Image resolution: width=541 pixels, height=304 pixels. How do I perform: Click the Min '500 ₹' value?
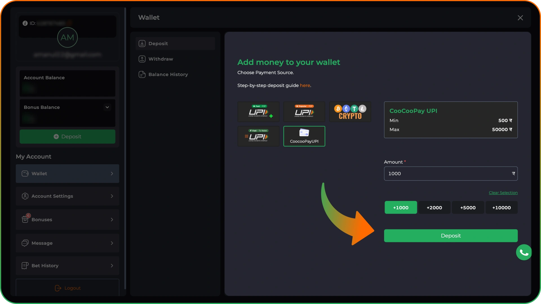505,120
